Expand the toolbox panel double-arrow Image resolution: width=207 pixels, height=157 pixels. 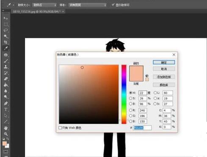3,10
